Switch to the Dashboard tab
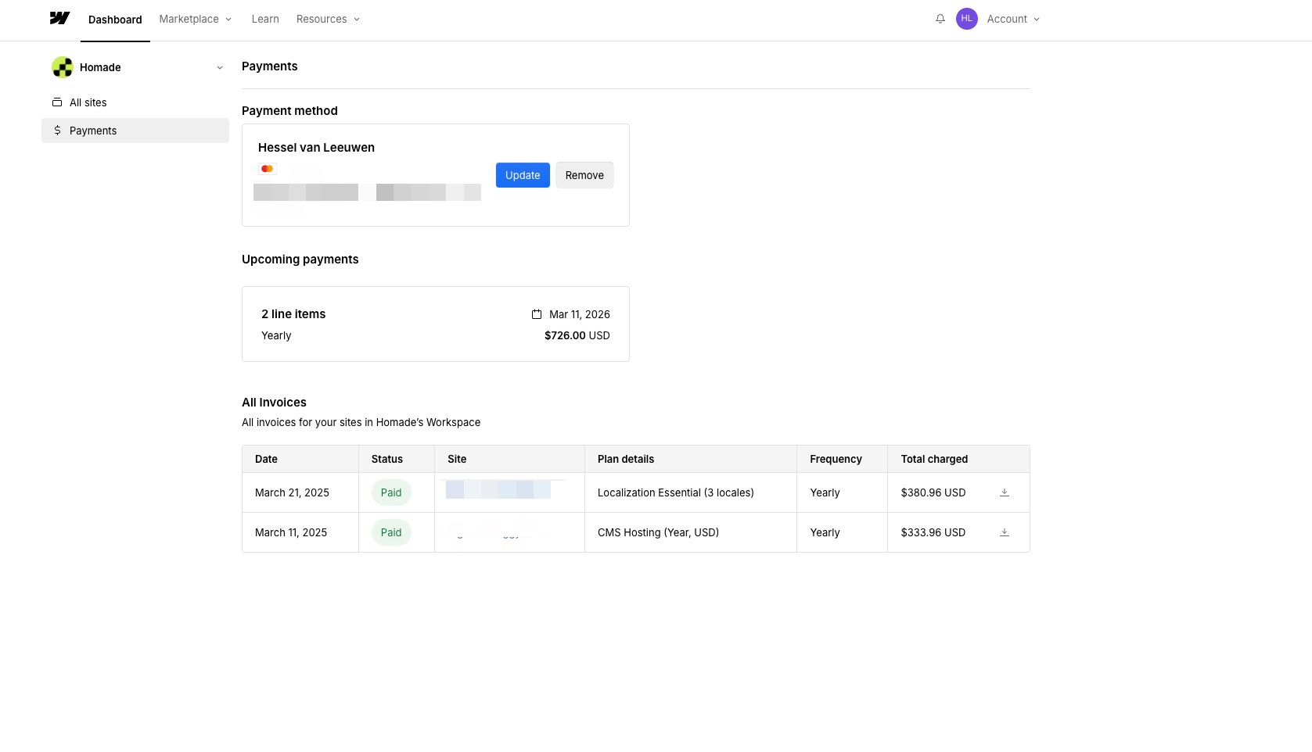The image size is (1312, 752). pos(115,20)
